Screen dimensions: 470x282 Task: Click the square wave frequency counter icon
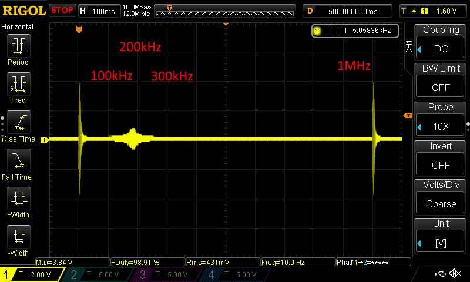pos(335,31)
